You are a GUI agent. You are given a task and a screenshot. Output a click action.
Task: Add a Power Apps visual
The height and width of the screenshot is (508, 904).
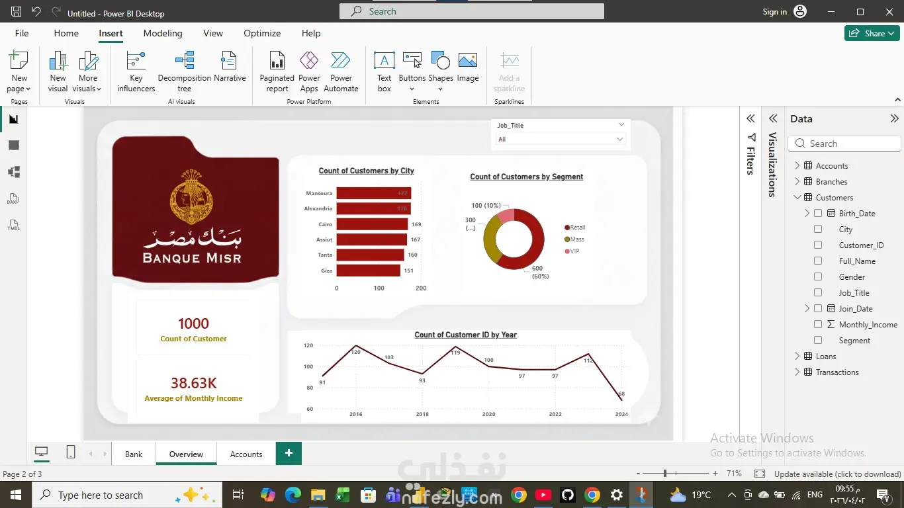click(309, 72)
